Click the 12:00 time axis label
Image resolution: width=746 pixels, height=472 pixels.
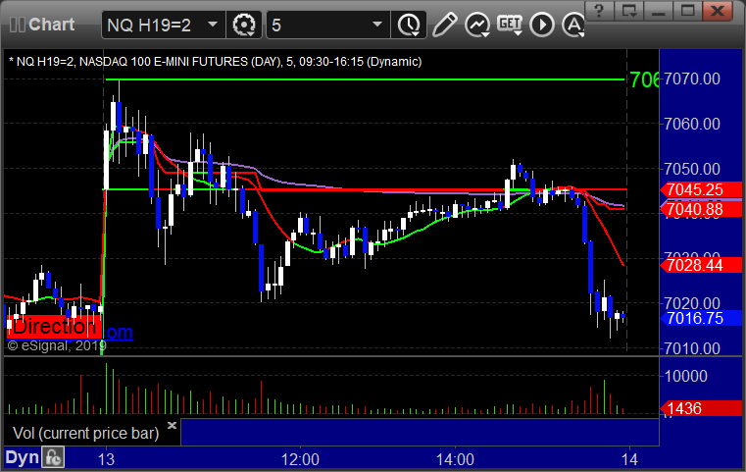[x=300, y=459]
